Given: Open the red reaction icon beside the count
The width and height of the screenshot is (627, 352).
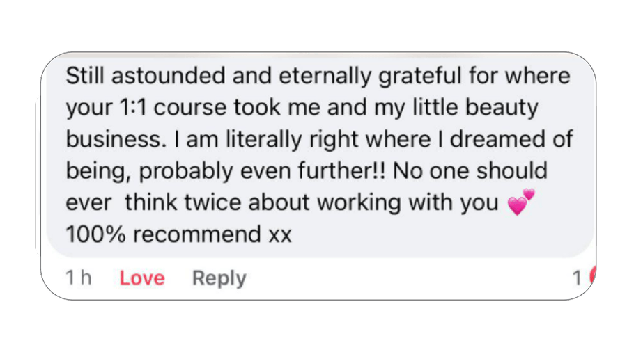Looking at the screenshot, I should [592, 278].
